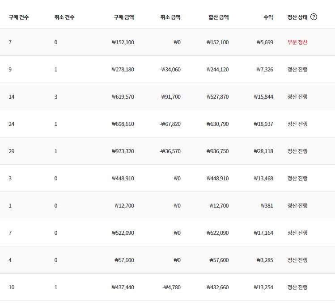Select the ₩936,750 total amount cell
The width and height of the screenshot is (335, 304).
[x=218, y=151]
